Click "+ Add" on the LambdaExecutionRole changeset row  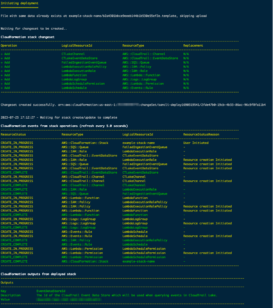point(5,71)
